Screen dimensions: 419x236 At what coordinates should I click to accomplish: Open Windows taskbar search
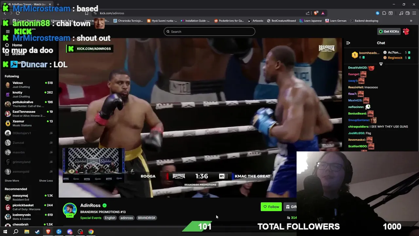click(16, 232)
